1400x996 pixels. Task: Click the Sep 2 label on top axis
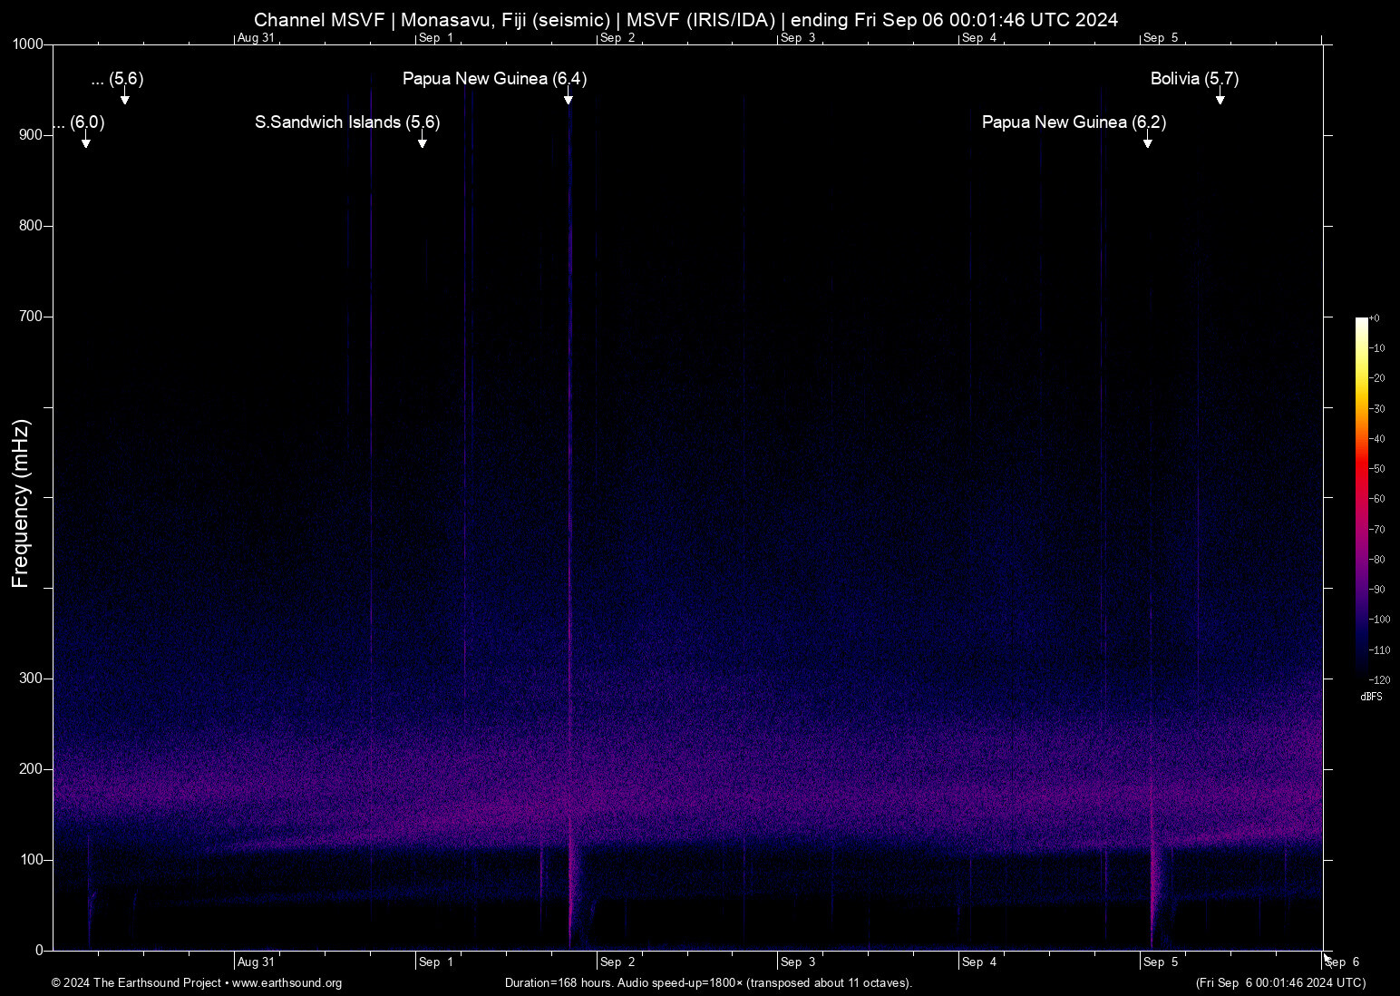[x=617, y=37]
